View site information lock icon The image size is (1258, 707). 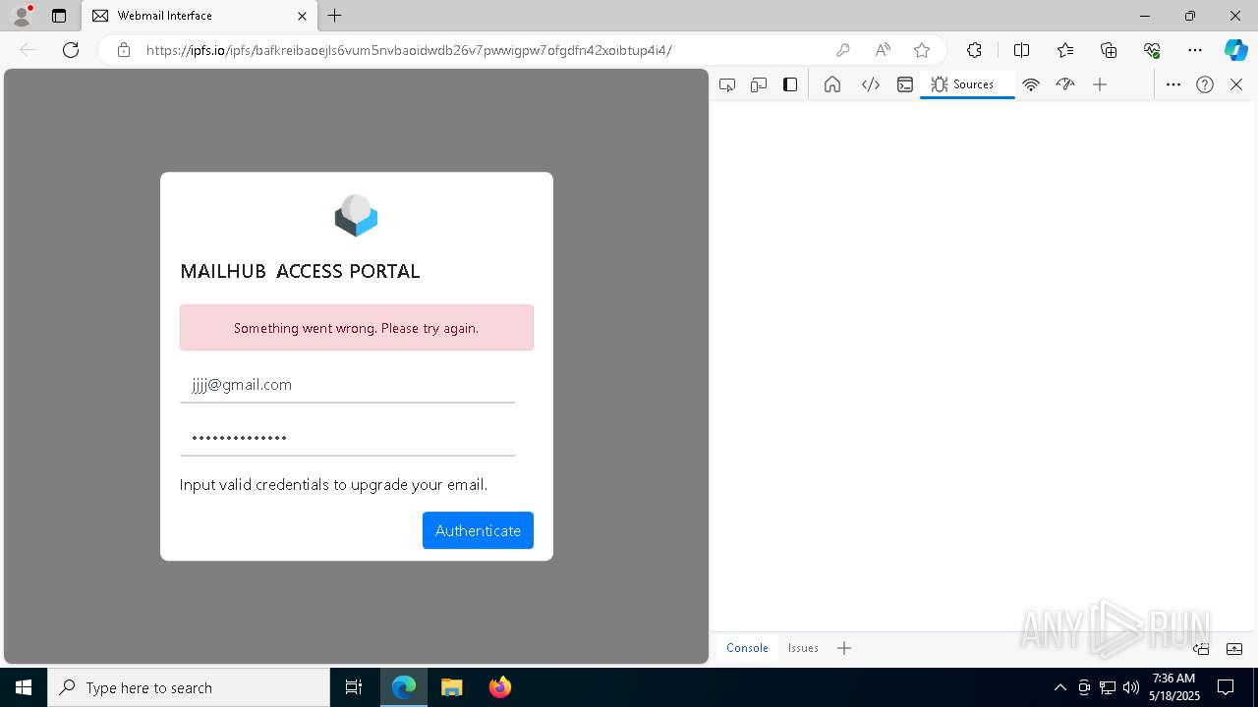pyautogui.click(x=124, y=50)
